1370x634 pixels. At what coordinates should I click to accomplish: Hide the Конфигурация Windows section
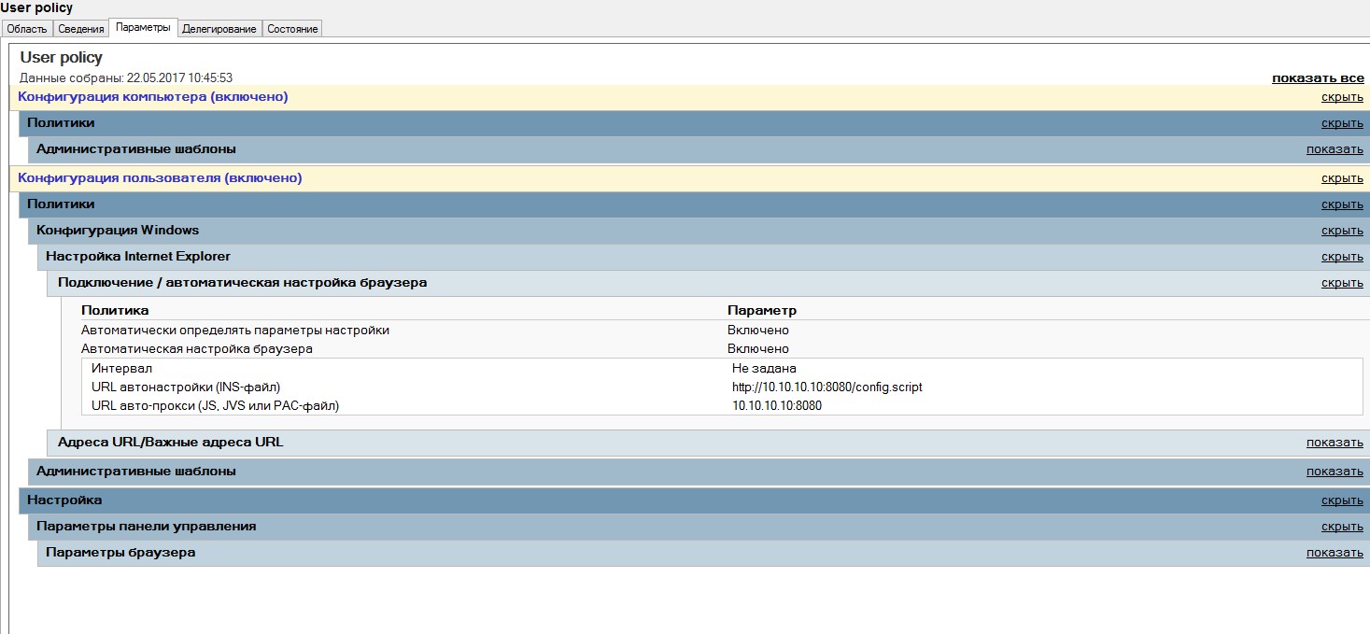pos(1342,230)
